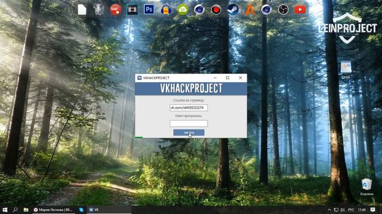The image size is (382, 214).
Task: Open taskbar search magnifier
Action: (x=15, y=210)
